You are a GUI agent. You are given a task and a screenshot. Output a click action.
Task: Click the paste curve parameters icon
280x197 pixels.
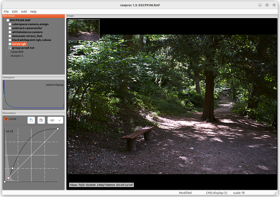(x=41, y=120)
